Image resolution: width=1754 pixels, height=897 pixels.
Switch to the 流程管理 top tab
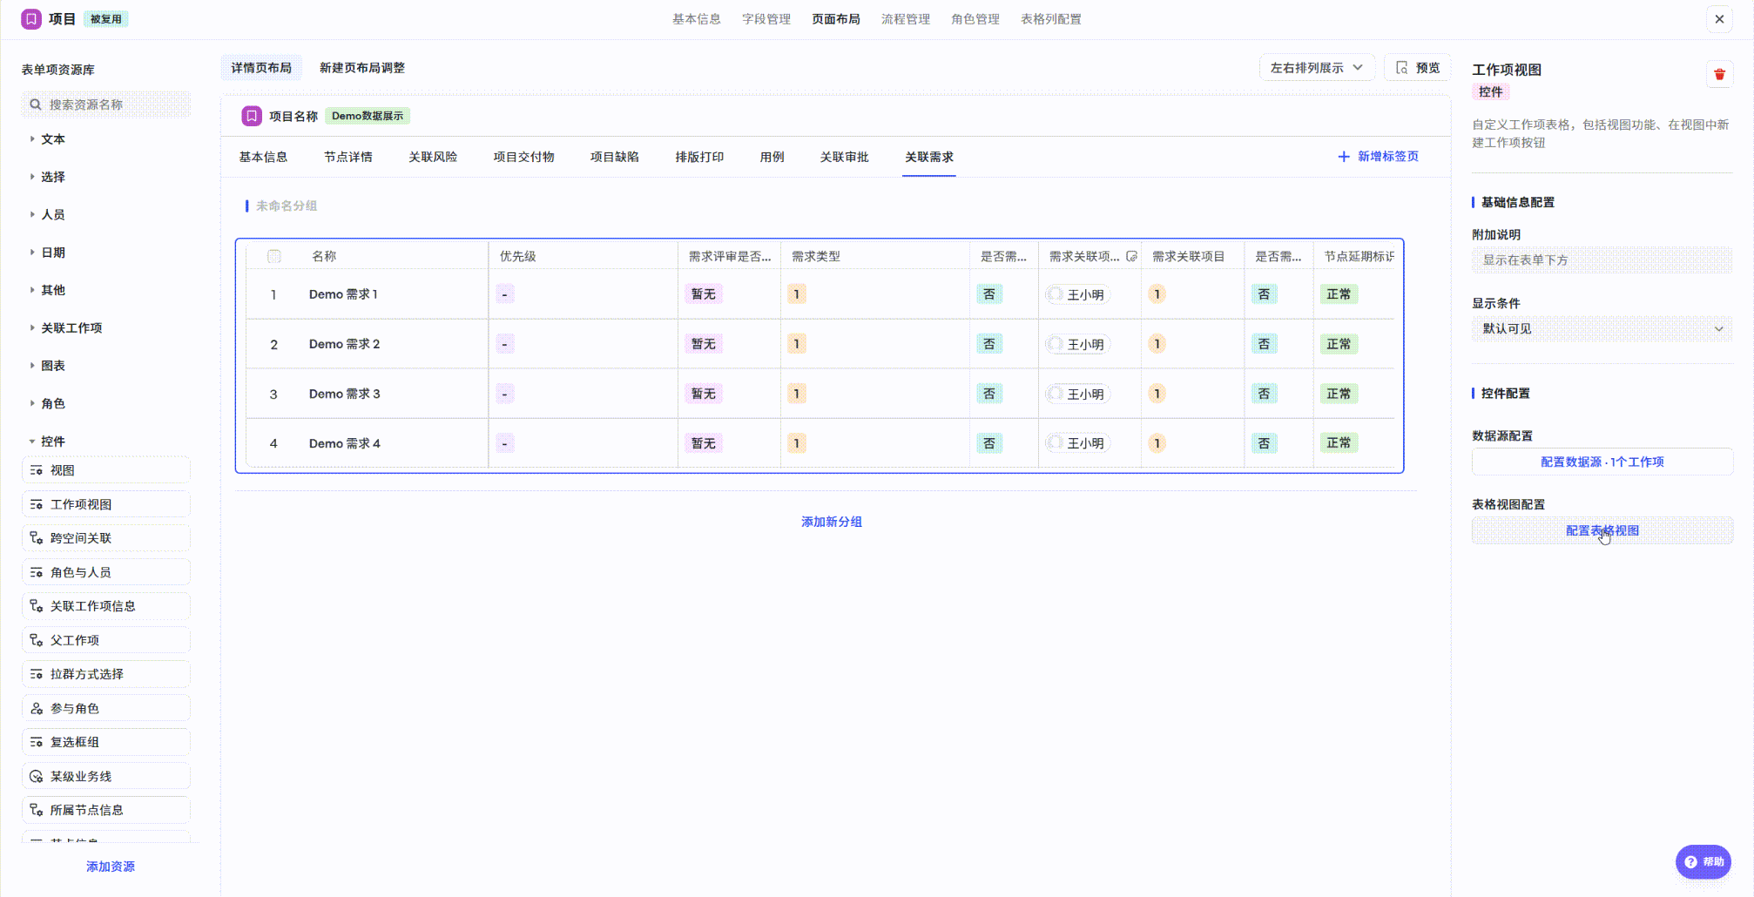906,19
